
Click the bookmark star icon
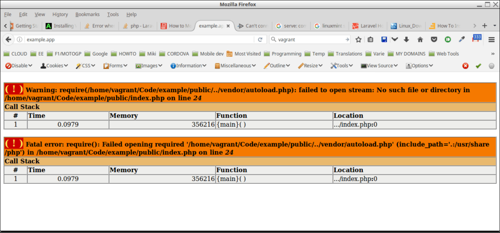358,39
